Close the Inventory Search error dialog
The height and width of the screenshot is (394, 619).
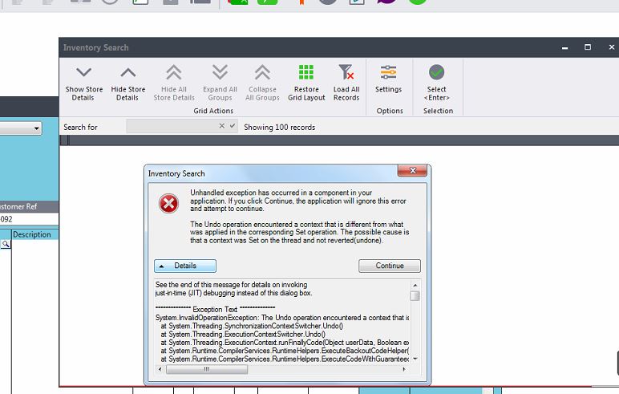coord(411,172)
